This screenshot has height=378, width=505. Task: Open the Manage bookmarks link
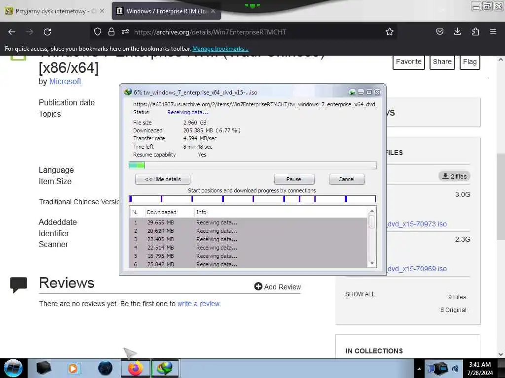(x=220, y=49)
